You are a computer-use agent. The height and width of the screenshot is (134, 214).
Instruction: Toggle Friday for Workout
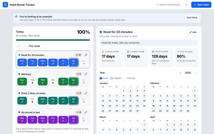pos(63,82)
